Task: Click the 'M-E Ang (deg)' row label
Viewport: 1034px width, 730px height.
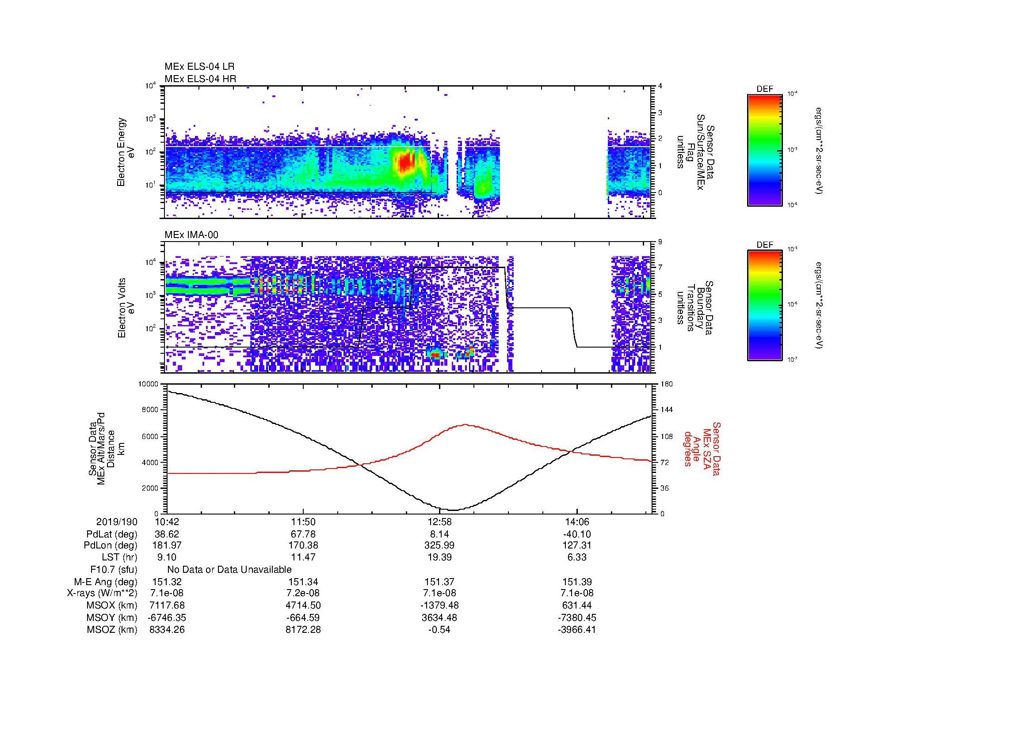Action: 106,582
